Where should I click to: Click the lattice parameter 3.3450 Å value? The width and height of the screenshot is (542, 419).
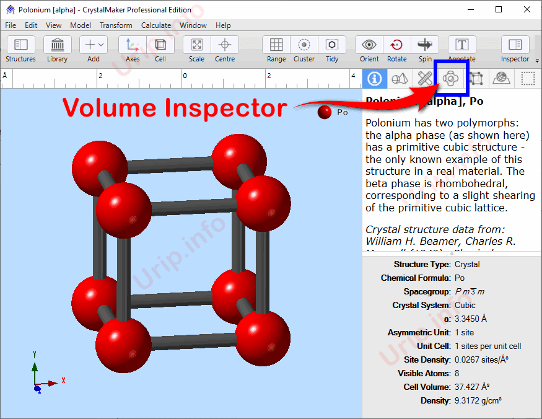(x=470, y=319)
